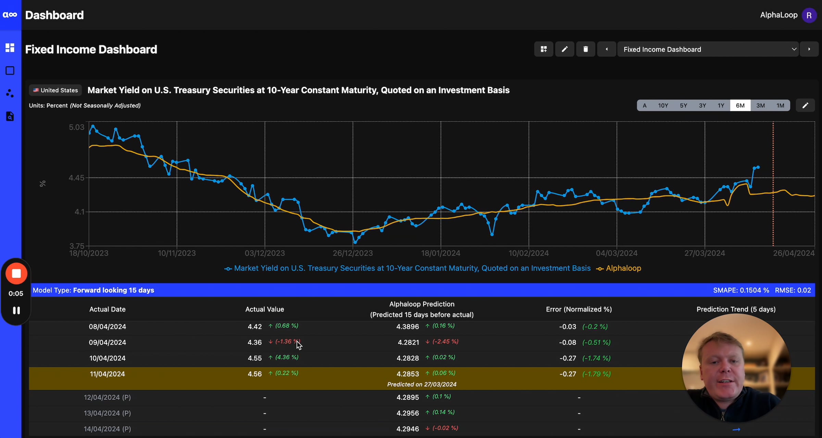The height and width of the screenshot is (438, 822).
Task: Select the 3Y time range
Action: coord(702,105)
